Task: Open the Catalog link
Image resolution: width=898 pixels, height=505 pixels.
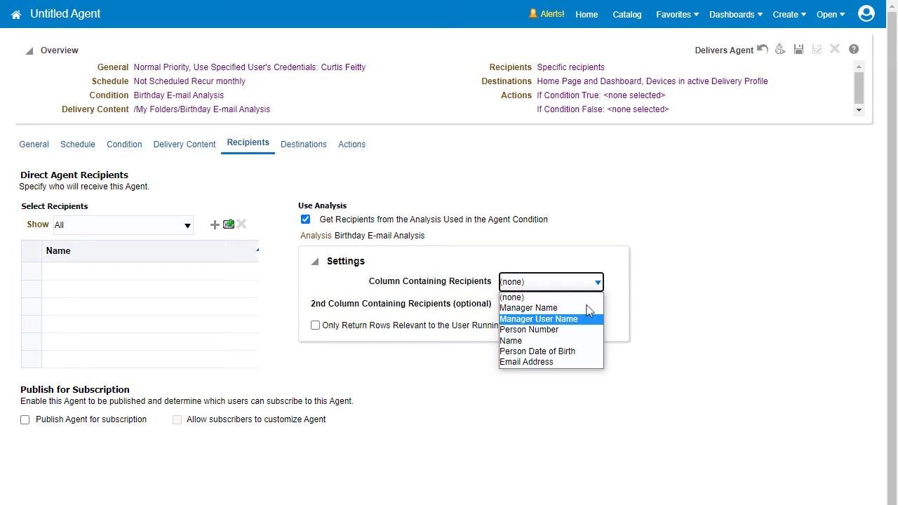Action: 627,14
